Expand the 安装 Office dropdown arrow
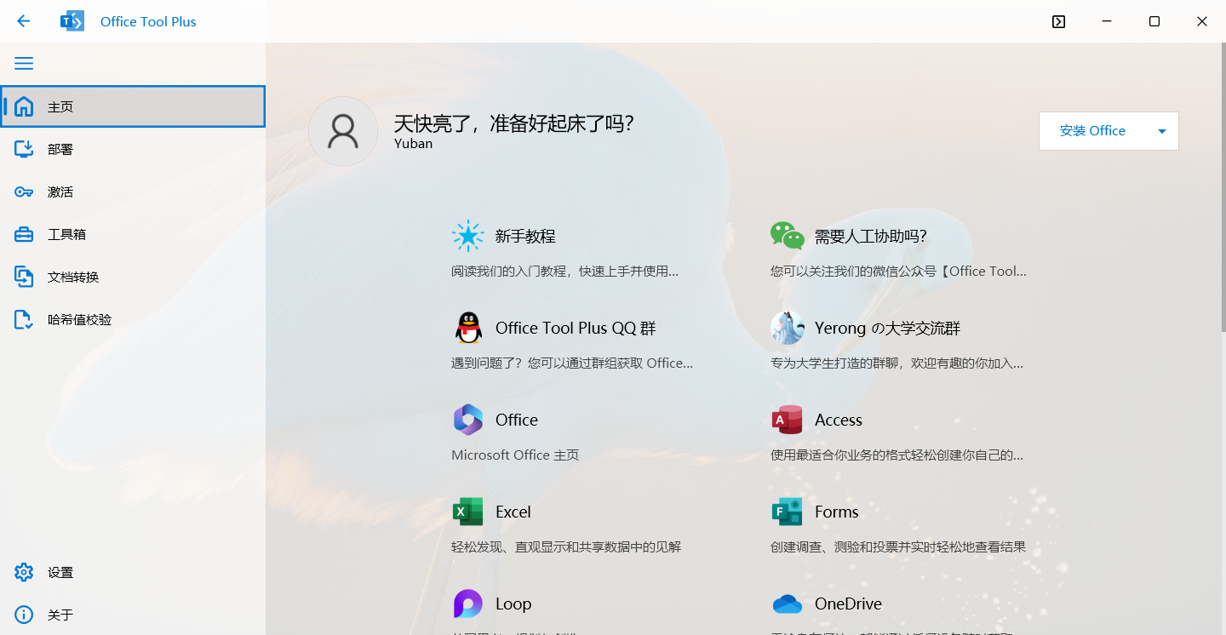This screenshot has width=1226, height=635. tap(1161, 131)
